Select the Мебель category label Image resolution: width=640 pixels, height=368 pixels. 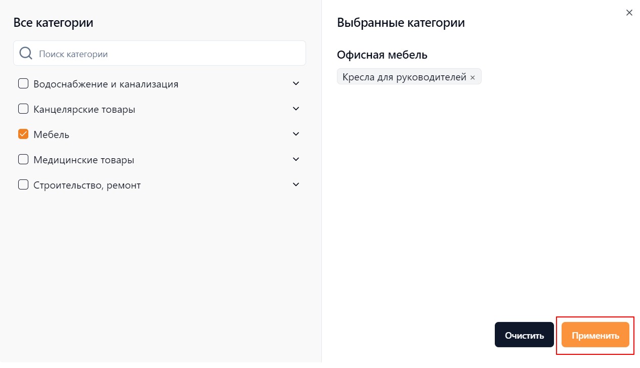point(52,134)
